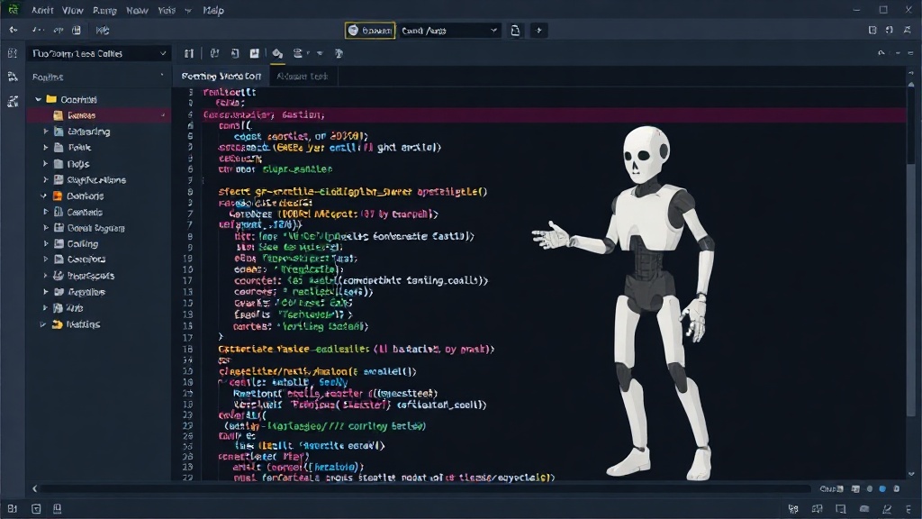Screen dimensions: 922x519
Task: Expand the 'Nofs' tree folder
Action: 45,164
